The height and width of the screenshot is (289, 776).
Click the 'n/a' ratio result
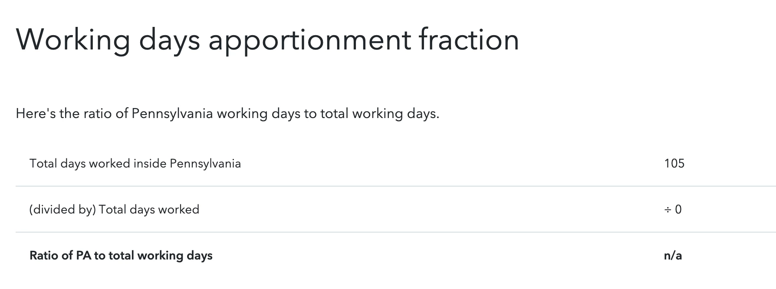[x=673, y=256]
